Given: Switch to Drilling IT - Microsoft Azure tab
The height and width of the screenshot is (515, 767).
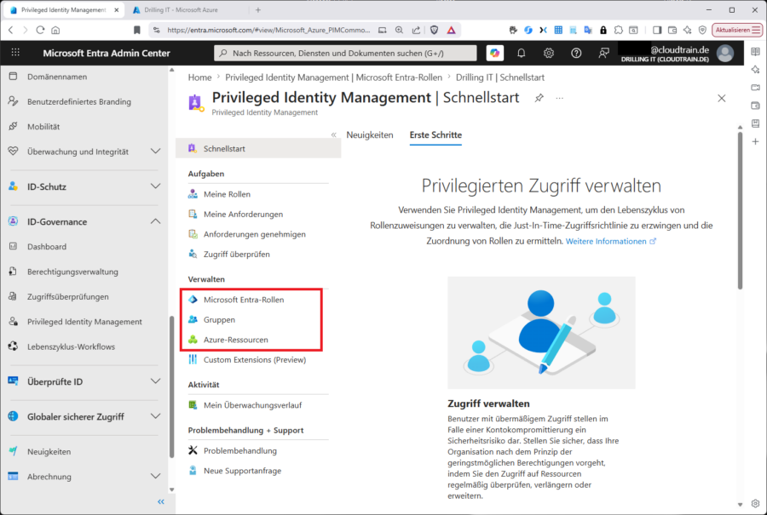Looking at the screenshot, I should [181, 9].
